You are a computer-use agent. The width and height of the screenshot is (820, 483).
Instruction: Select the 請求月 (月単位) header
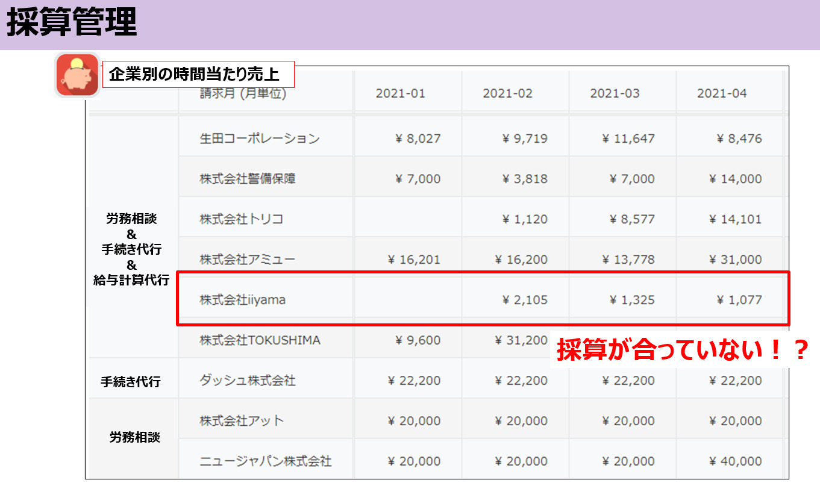click(243, 93)
